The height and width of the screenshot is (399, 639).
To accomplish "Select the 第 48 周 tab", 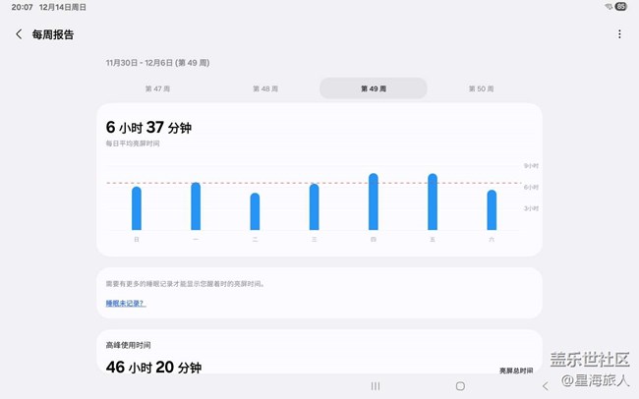I will tap(265, 88).
